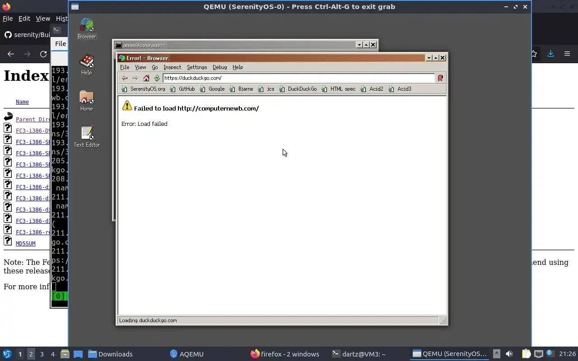Click the clipboard manager tray icon
This screenshot has height=361, width=578.
(x=526, y=354)
